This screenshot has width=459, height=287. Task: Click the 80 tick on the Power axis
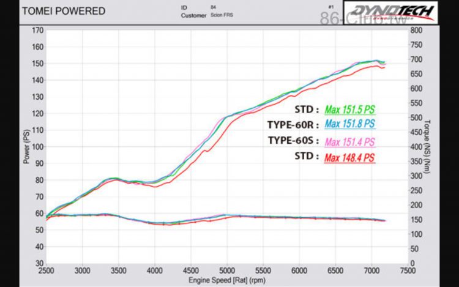(x=39, y=180)
